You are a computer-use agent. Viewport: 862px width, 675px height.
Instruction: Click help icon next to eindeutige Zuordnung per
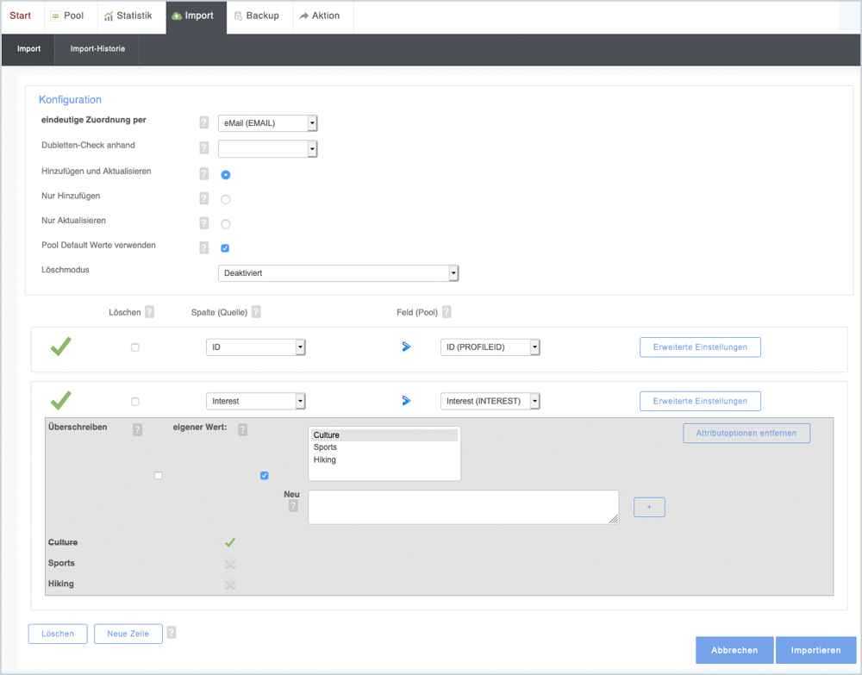[204, 123]
